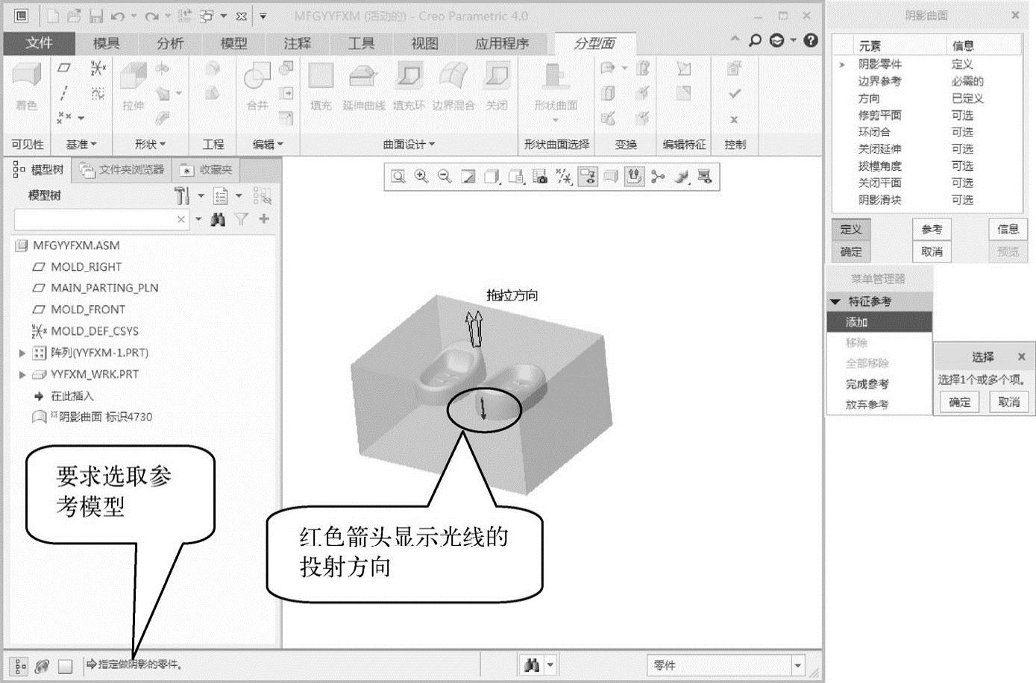Viewport: 1036px width, 683px height.
Task: Click the 参考 button in 阴影曲面 dialog
Action: pyautogui.click(x=932, y=230)
